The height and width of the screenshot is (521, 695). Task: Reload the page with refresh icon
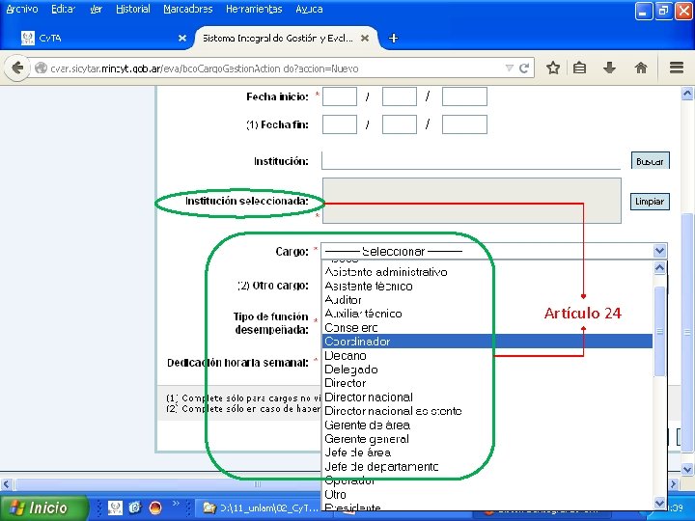(x=524, y=69)
